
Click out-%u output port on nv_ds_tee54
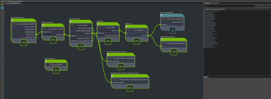[x=148, y=36]
